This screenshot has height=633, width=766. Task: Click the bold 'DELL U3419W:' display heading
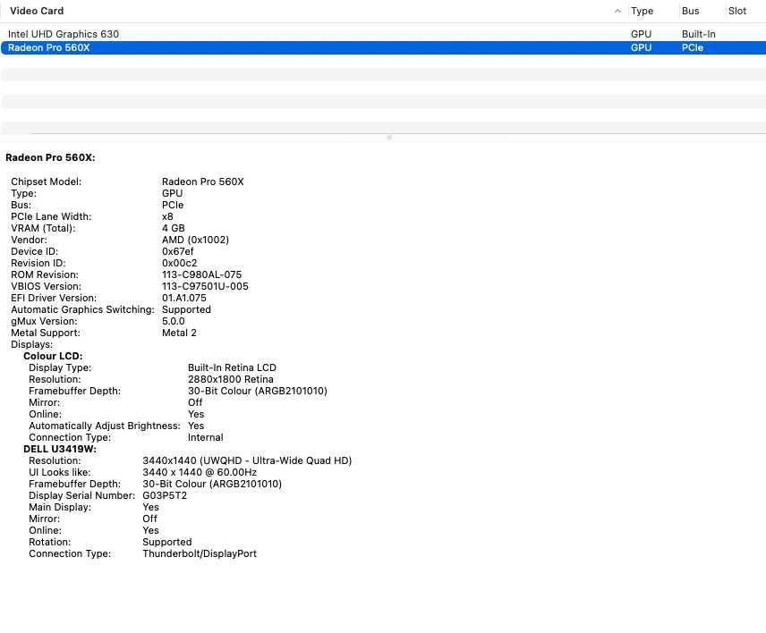(x=60, y=449)
